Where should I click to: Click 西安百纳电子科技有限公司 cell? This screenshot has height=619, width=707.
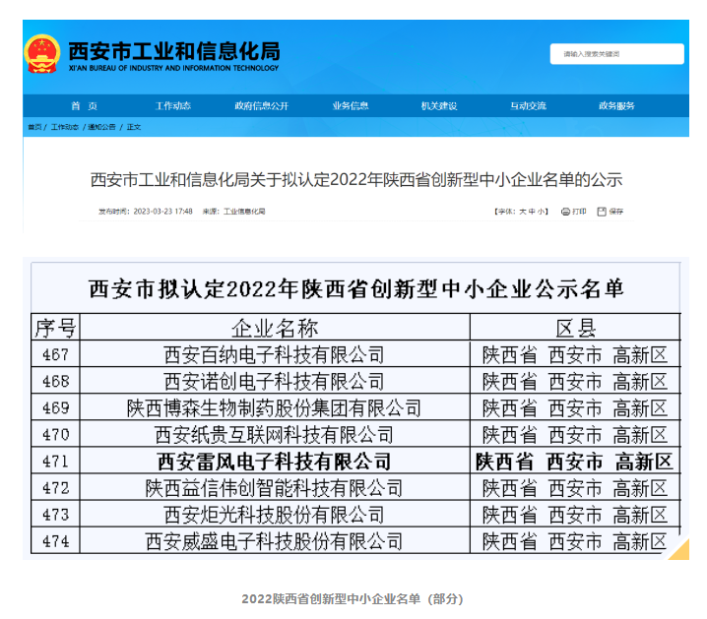pyautogui.click(x=274, y=354)
